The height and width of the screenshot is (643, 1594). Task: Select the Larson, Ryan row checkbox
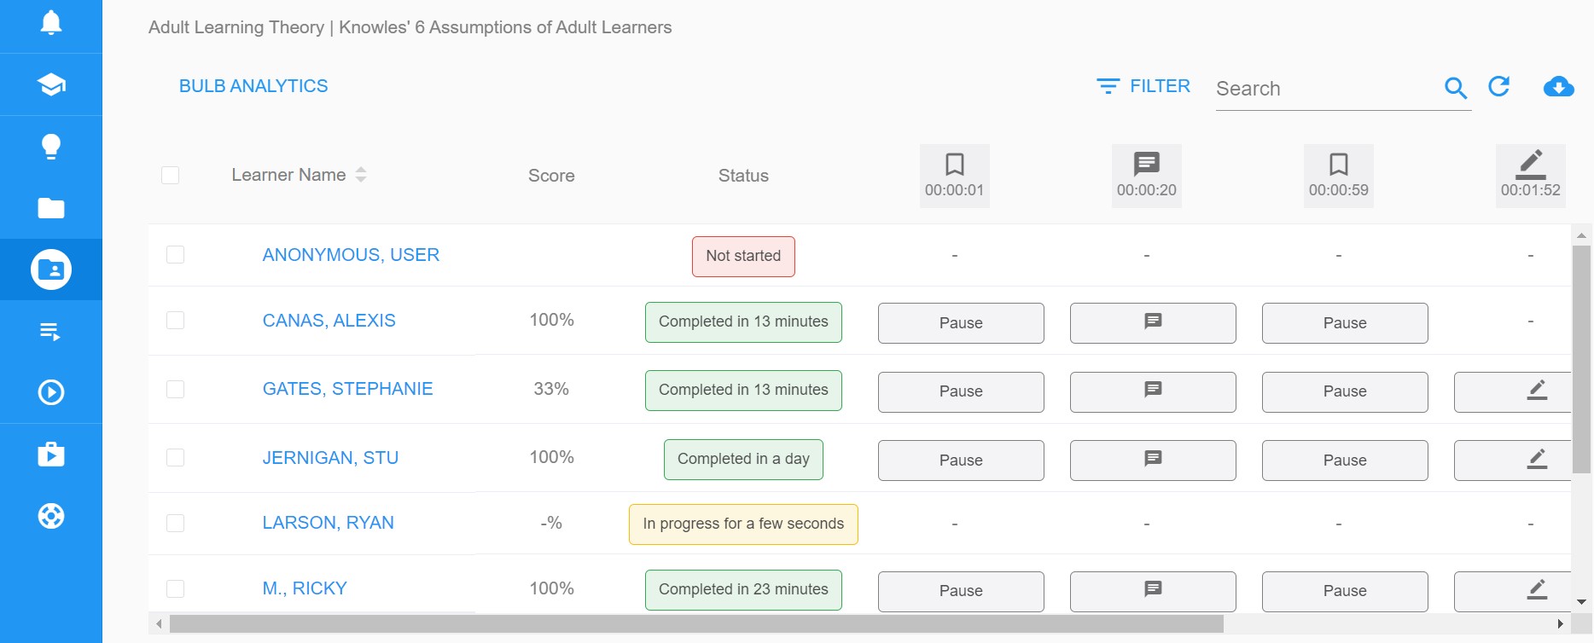[176, 523]
